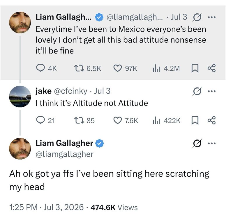The height and width of the screenshot is (218, 226).
Task: Share Liam's first tweet
Action: pos(211,68)
